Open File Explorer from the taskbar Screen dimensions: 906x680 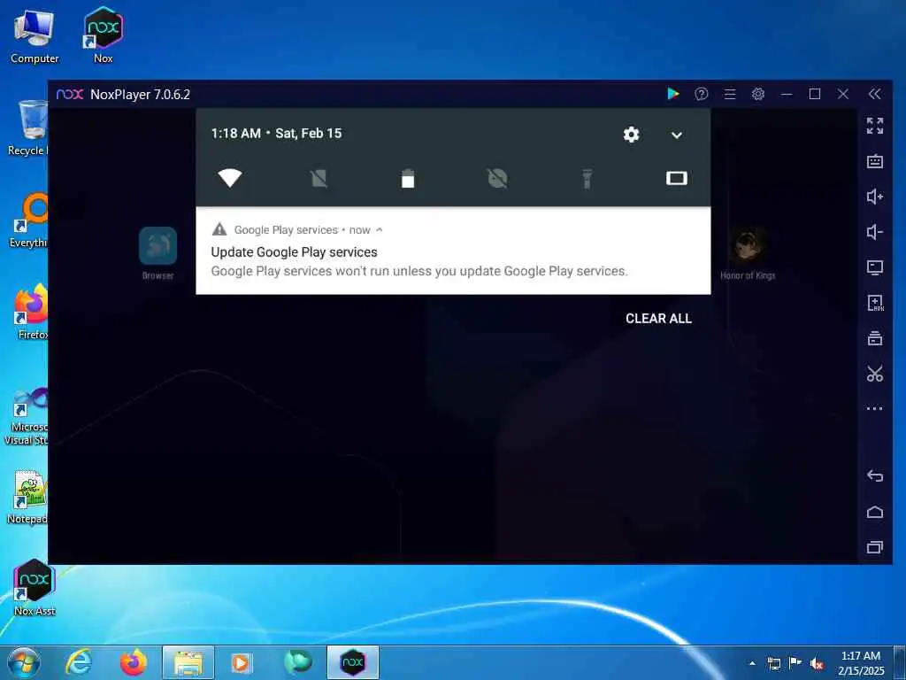coord(188,662)
